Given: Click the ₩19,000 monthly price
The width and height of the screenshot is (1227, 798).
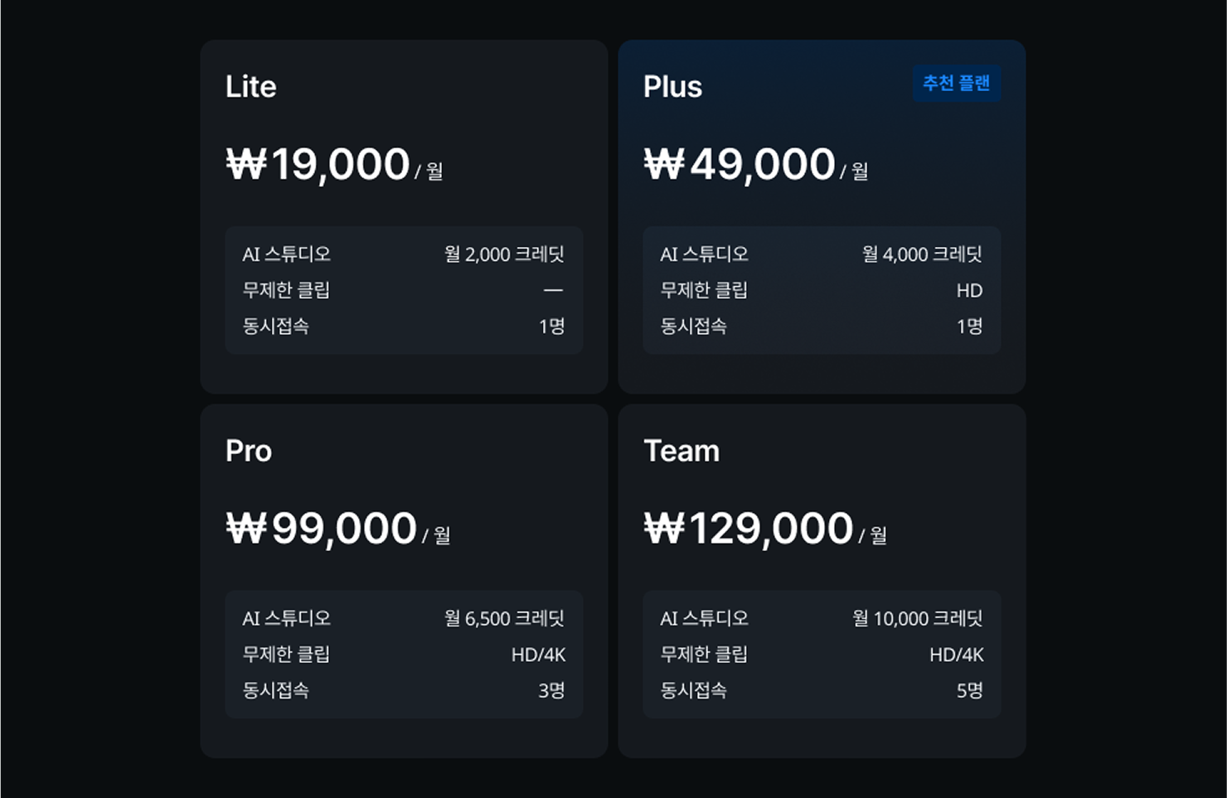Looking at the screenshot, I should [318, 164].
